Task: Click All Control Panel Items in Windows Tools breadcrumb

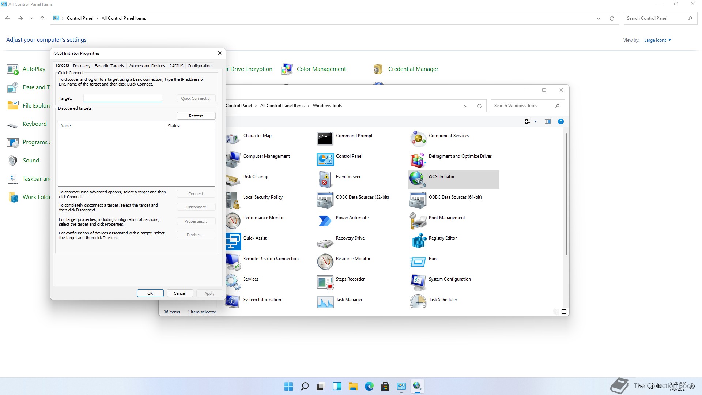Action: coord(282,106)
